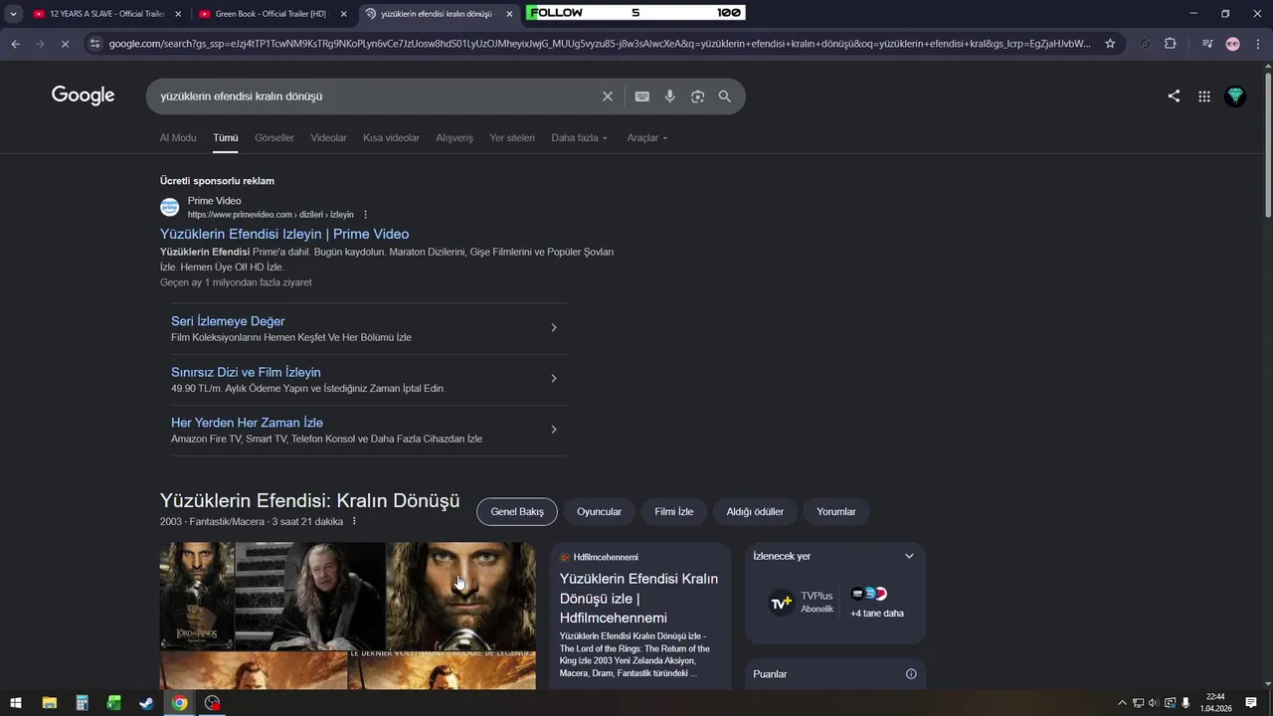Screen dimensions: 1273x716
Task: Open the Windows notification center
Action: [x=1251, y=703]
